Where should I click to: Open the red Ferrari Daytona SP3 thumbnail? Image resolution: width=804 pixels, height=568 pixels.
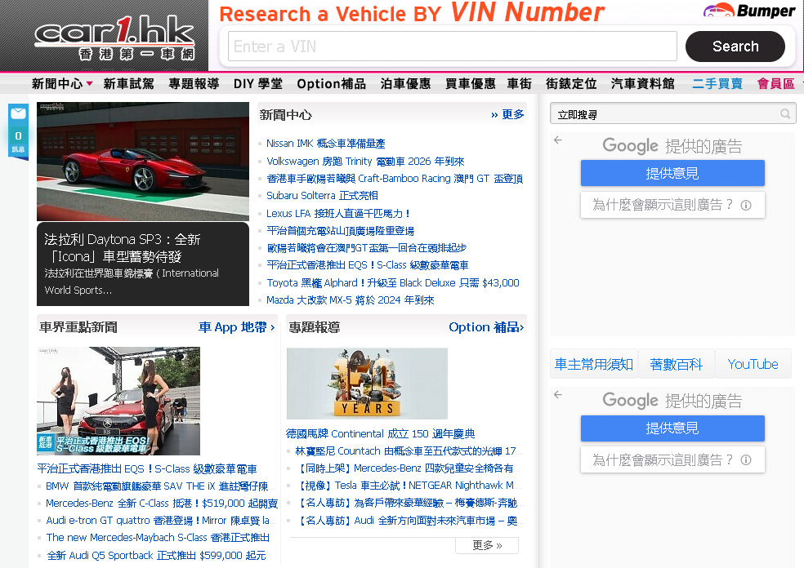coord(143,161)
